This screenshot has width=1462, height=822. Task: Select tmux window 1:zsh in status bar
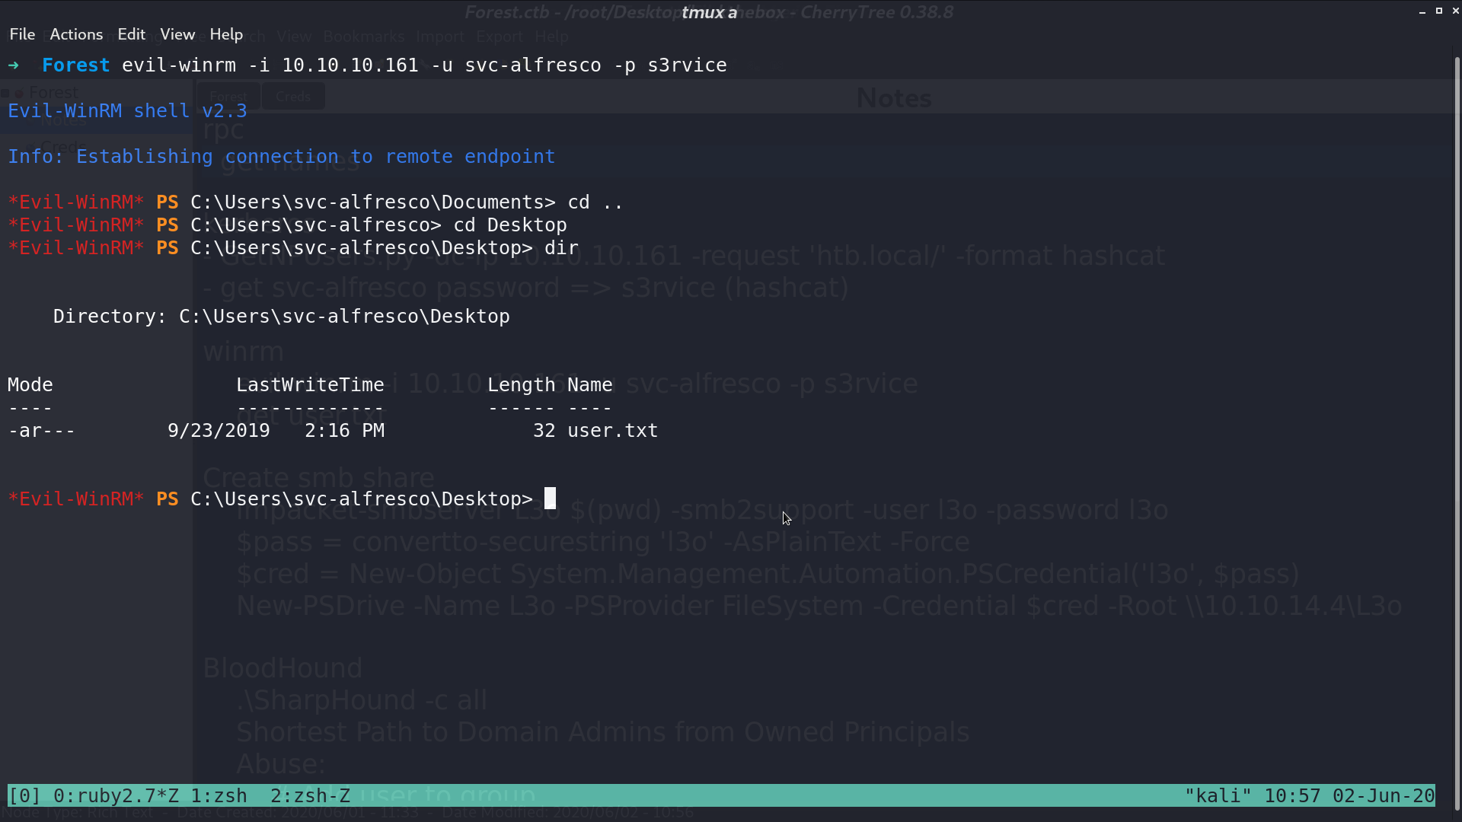pos(219,796)
